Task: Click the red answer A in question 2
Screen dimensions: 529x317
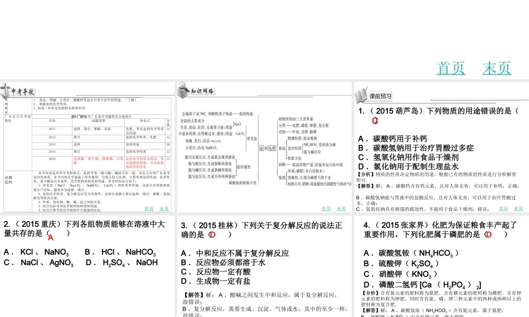Action: coord(51,238)
